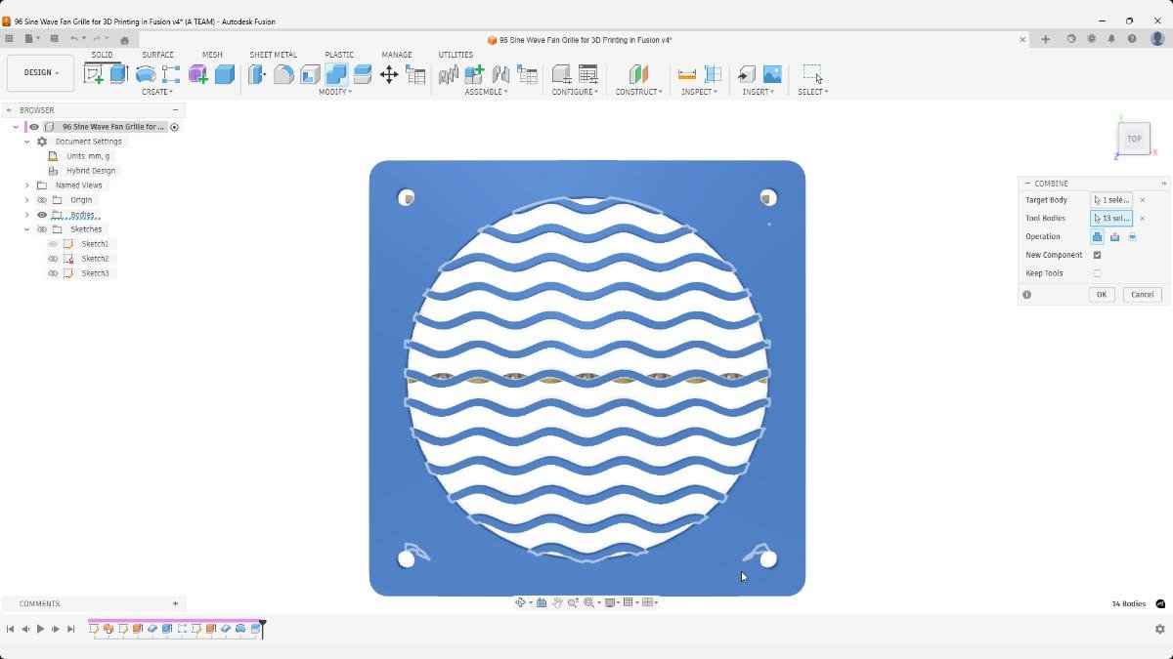
Task: Select the Move/Copy arrows tool
Action: click(x=389, y=74)
